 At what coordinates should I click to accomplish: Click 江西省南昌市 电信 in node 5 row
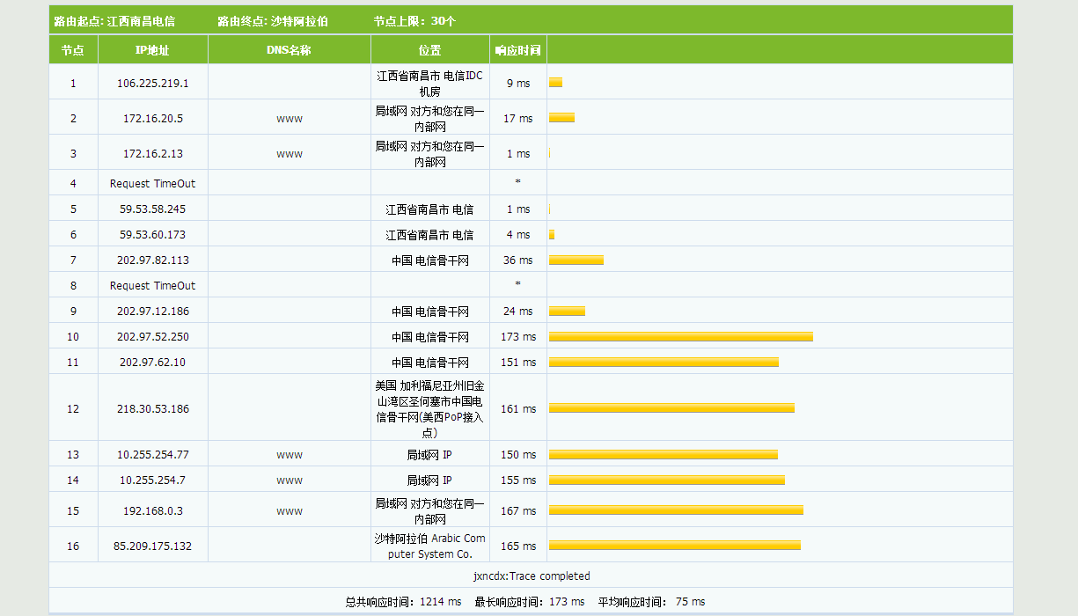pyautogui.click(x=429, y=209)
